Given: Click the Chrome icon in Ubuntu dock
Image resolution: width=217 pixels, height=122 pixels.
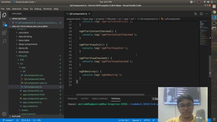Looking at the screenshot, I should click(214, 12).
